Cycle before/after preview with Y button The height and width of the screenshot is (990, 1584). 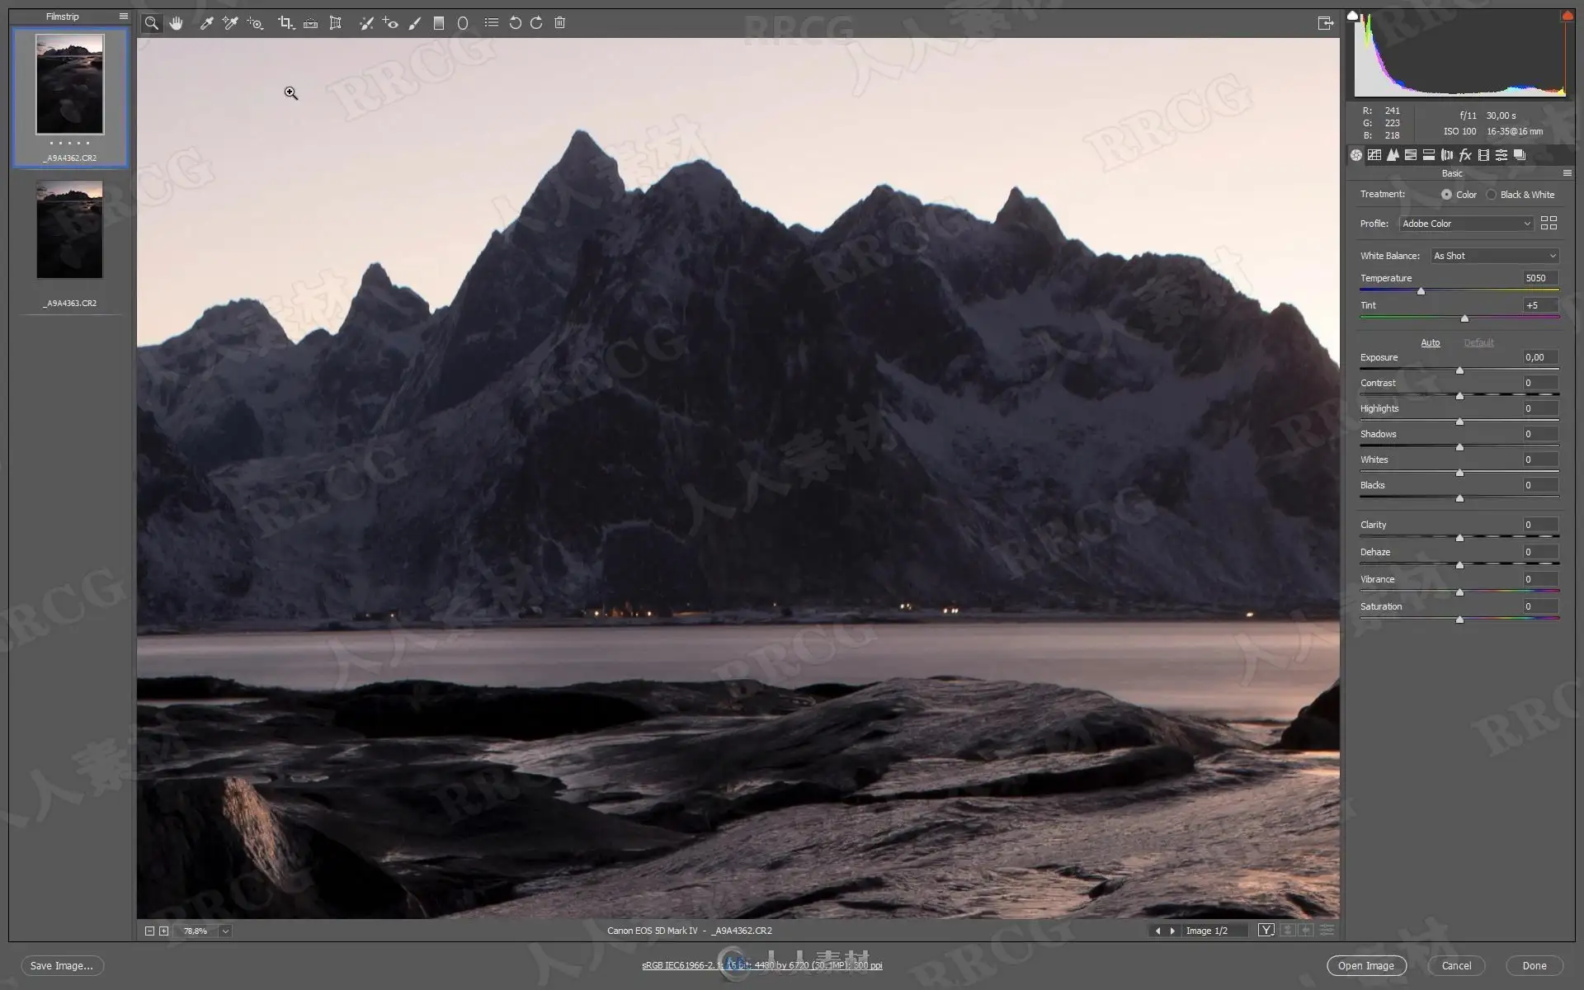1266,930
